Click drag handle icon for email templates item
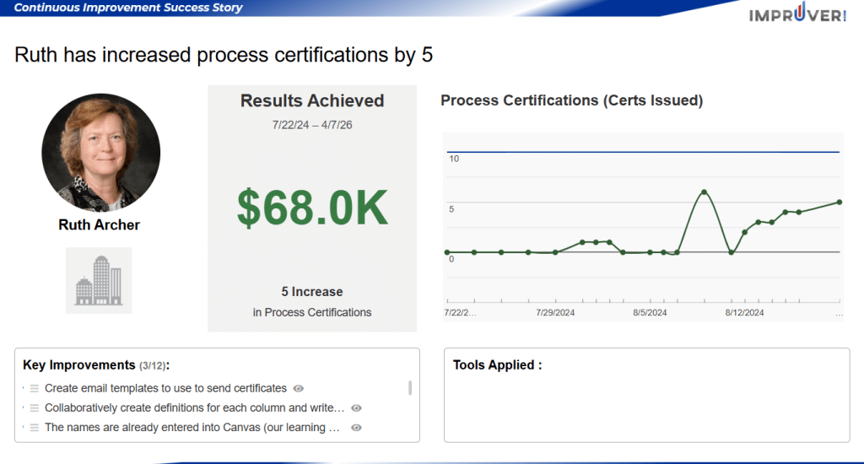Image resolution: width=864 pixels, height=464 pixels. point(35,388)
